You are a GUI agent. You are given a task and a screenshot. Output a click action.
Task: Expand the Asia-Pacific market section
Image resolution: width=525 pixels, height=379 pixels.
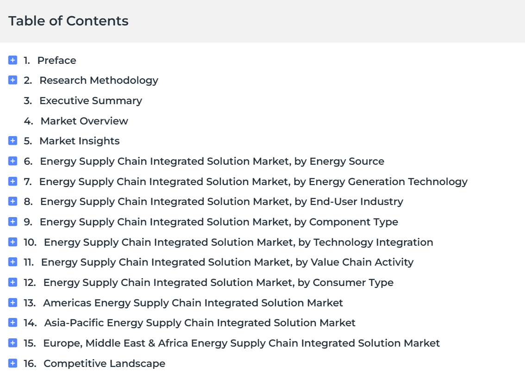click(12, 323)
